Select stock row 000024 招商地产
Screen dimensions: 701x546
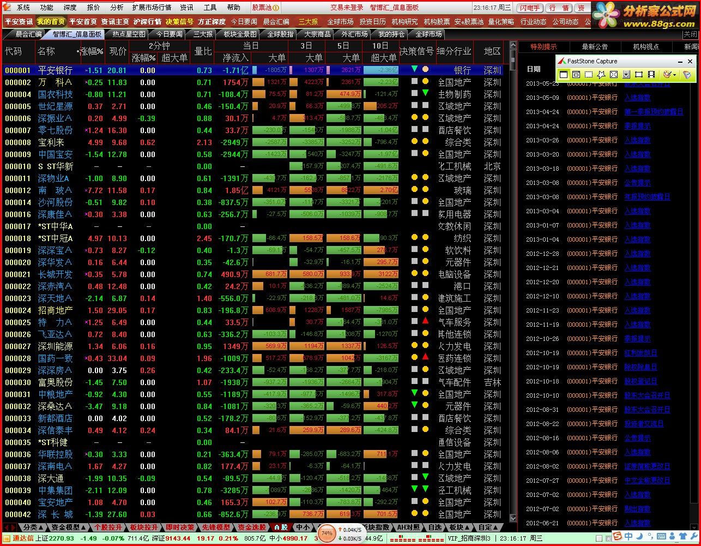point(255,310)
